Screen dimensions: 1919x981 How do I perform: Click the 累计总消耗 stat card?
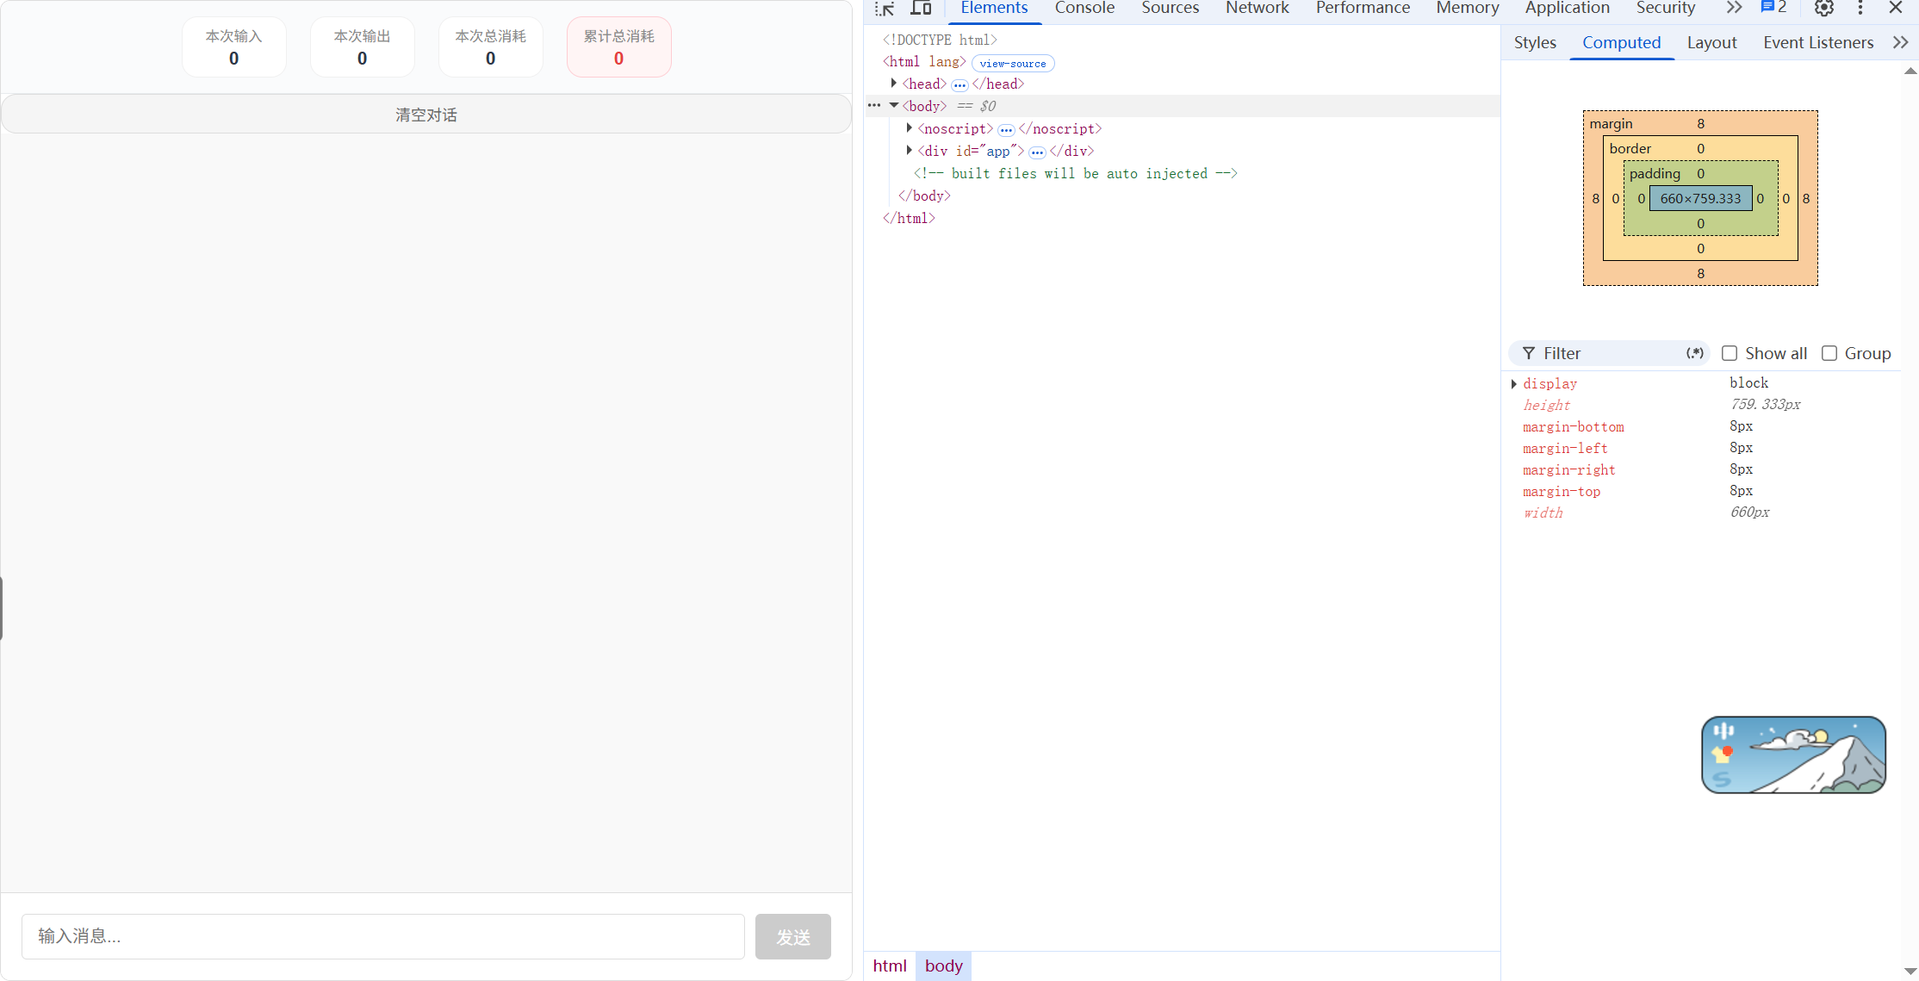[x=619, y=47]
